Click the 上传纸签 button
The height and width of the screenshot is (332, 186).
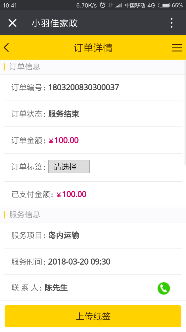point(93,316)
